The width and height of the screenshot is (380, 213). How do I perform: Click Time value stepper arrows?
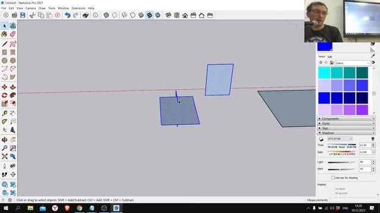coord(373,145)
